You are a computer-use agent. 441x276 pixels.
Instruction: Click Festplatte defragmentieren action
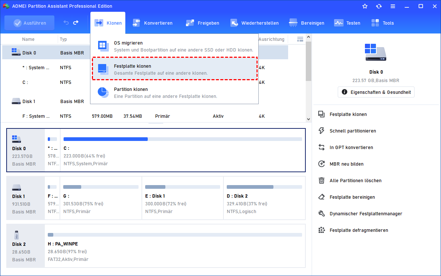[x=354, y=230]
